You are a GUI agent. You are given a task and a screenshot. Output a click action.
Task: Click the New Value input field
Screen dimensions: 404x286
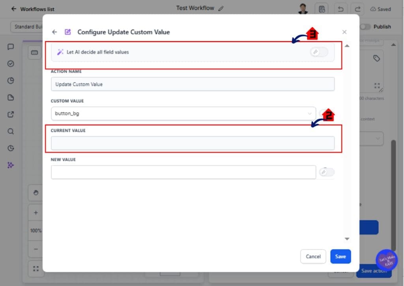[x=183, y=172]
